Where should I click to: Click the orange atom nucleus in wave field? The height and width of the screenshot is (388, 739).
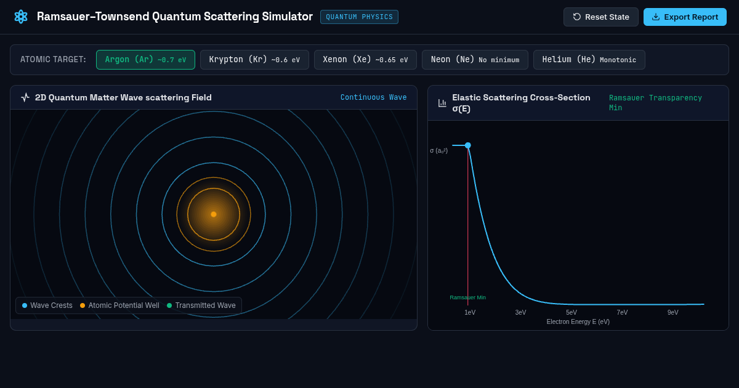[x=214, y=214]
